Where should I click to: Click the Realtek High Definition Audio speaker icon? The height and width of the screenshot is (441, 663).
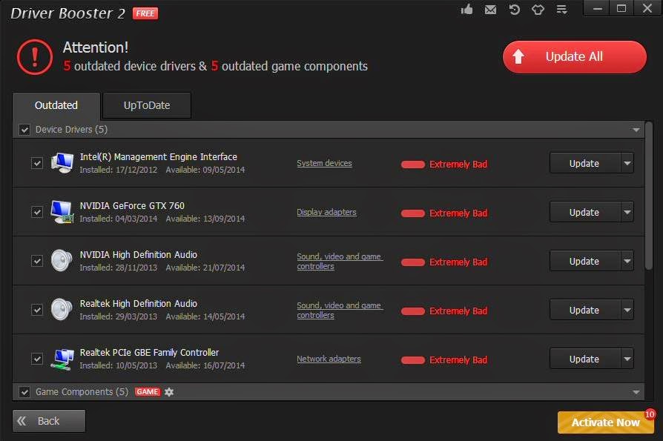pos(62,310)
